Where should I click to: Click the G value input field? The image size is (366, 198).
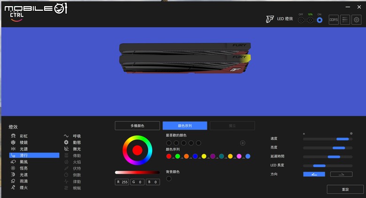click(x=137, y=182)
